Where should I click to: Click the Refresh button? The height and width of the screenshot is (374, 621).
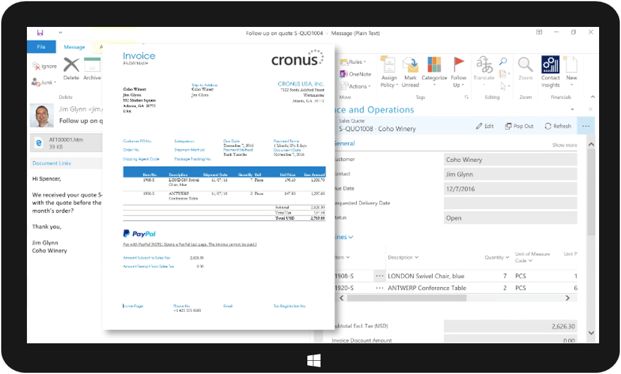(x=557, y=126)
